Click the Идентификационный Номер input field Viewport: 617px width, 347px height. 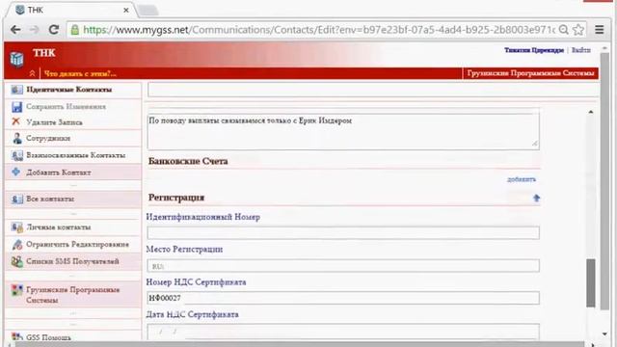(343, 233)
